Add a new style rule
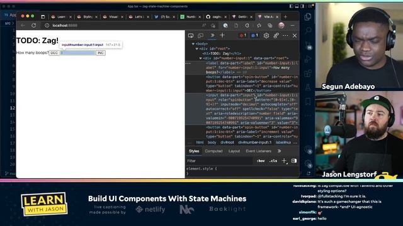This screenshot has width=403, height=226. click(x=284, y=161)
